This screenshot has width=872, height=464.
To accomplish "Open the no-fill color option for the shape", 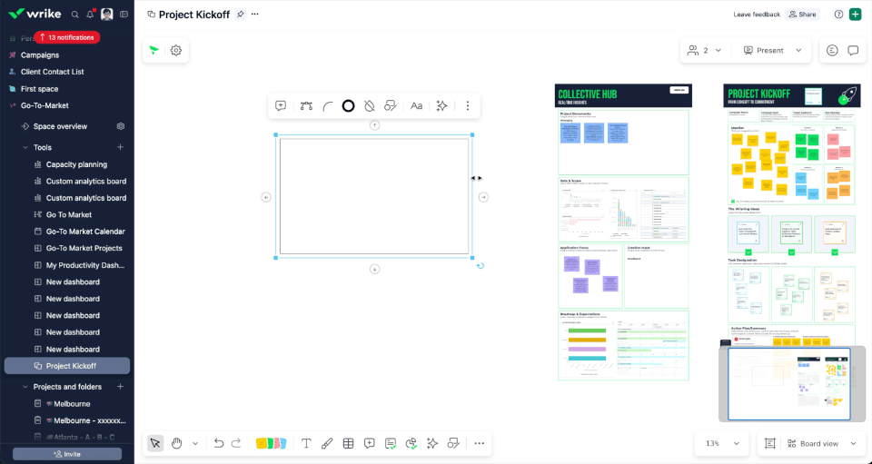I will coord(370,105).
